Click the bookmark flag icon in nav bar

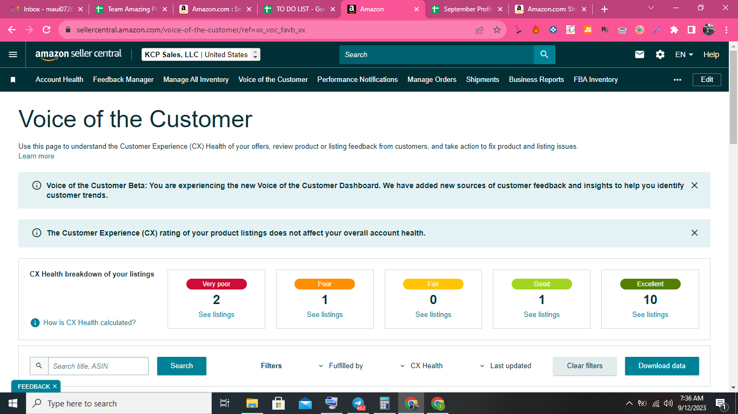pos(13,80)
